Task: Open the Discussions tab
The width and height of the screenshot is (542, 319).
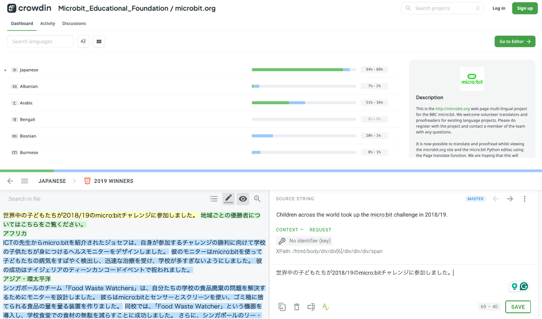Action: tap(74, 23)
